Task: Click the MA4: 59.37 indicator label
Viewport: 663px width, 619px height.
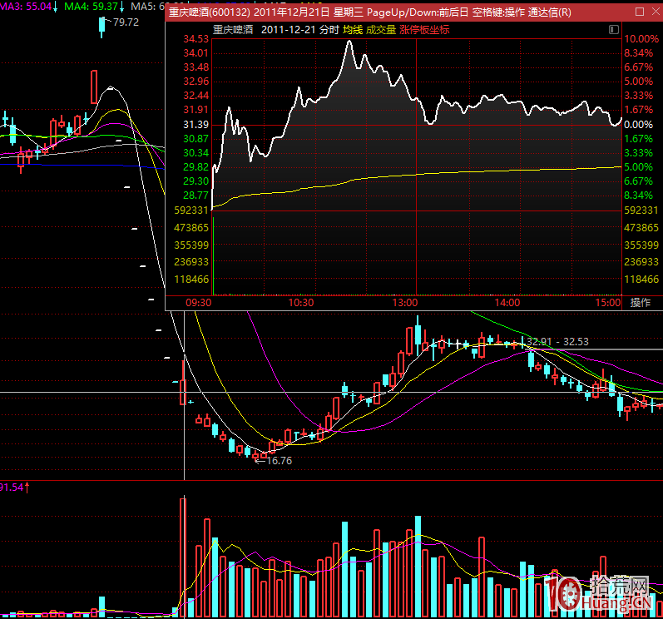Action: tap(91, 7)
